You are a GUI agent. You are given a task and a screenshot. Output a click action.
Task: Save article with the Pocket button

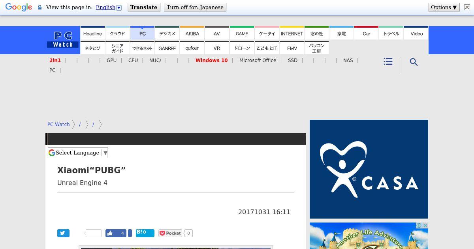pos(170,233)
